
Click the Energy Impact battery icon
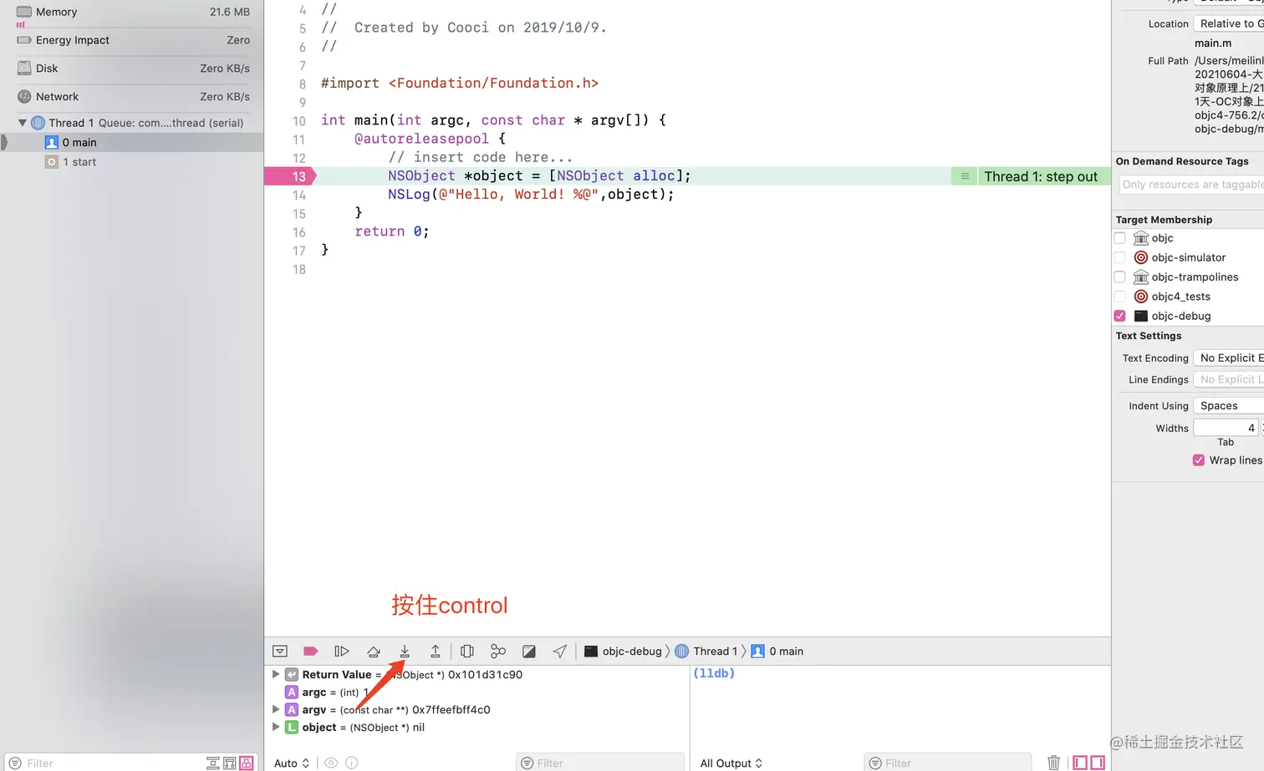point(24,40)
